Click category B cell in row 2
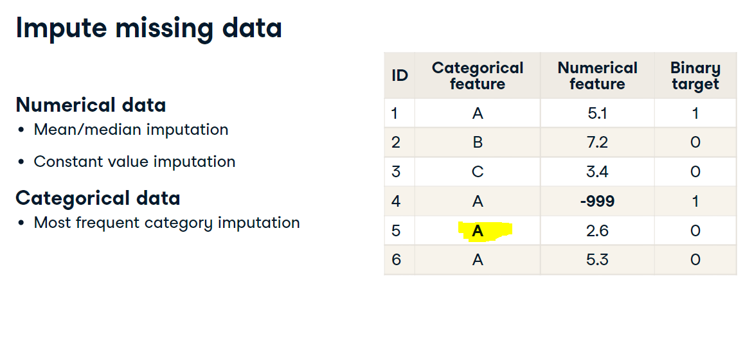This screenshot has height=339, width=752. 477,142
